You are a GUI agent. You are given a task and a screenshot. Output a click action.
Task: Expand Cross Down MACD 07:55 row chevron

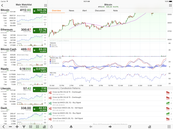[x=171, y=109]
